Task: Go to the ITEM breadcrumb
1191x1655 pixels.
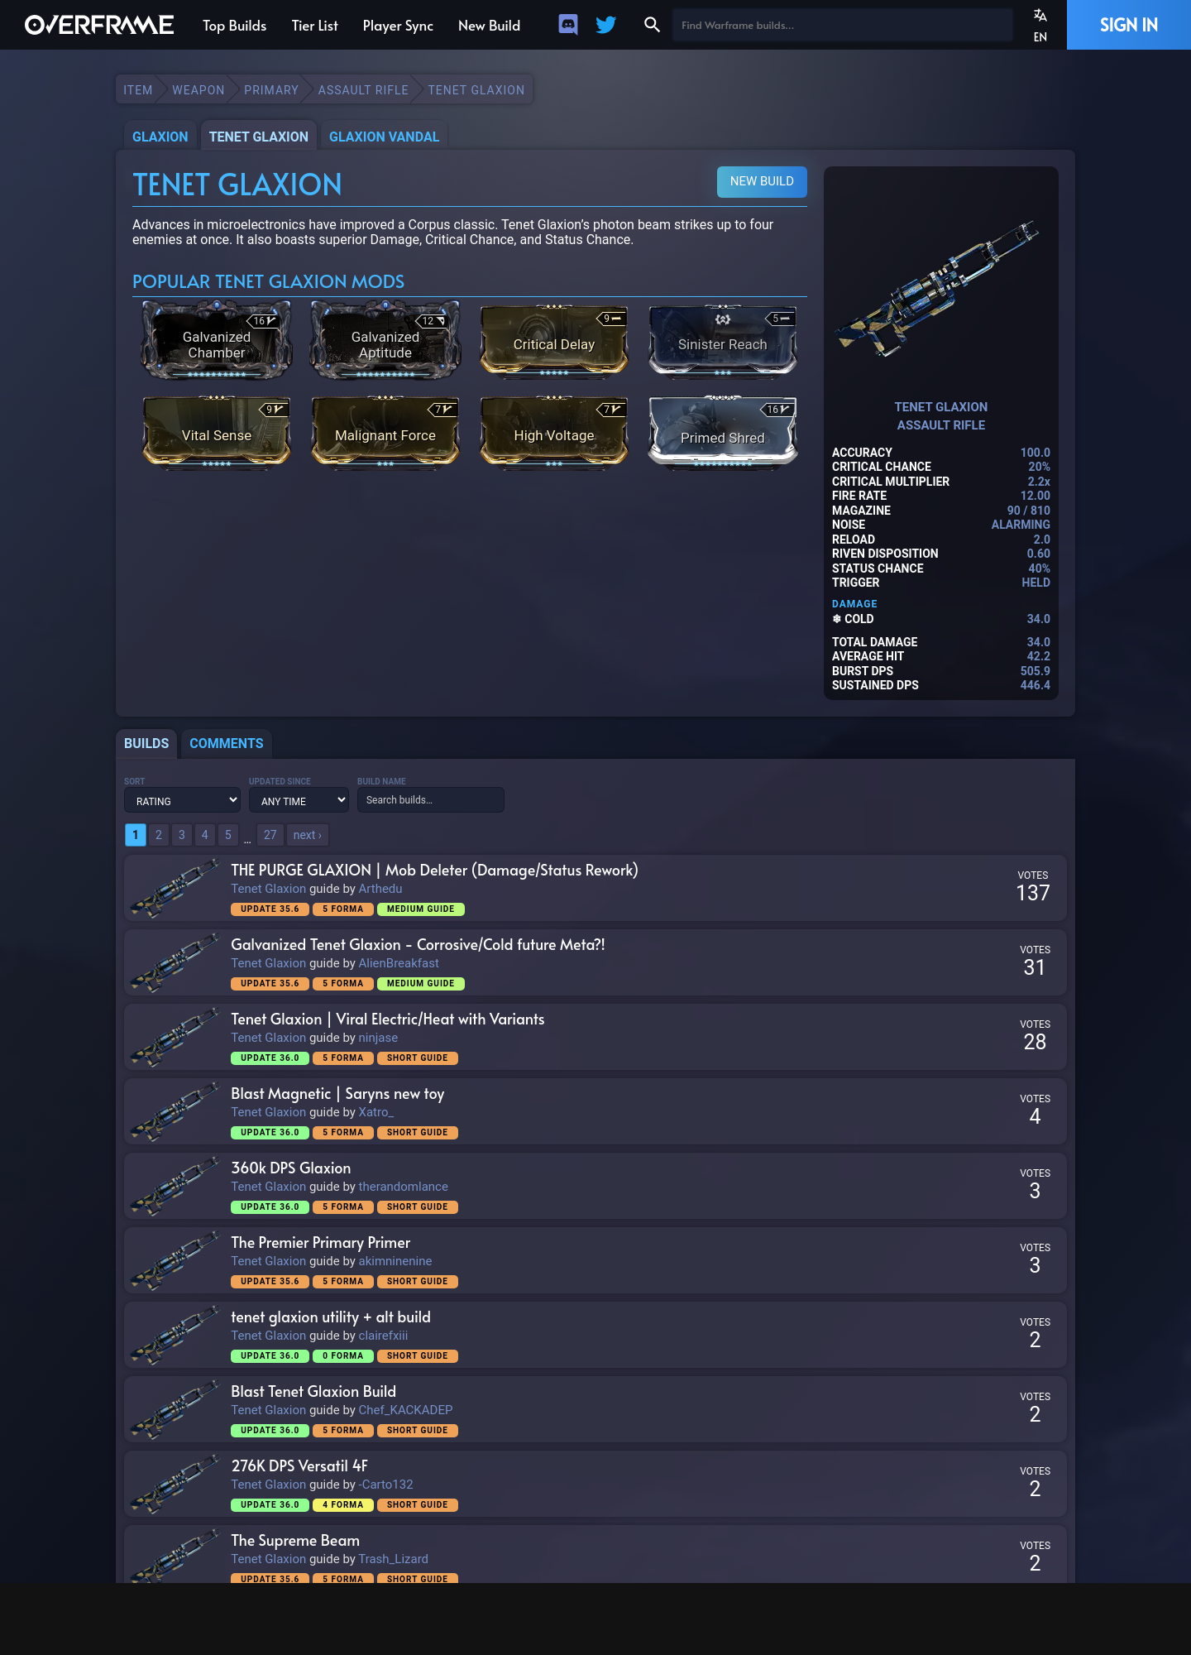Action: [138, 89]
